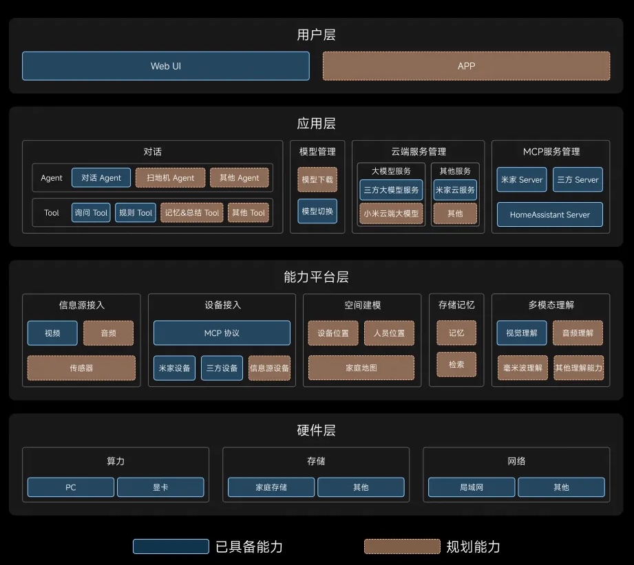Select the 家庭地图 block
Screen dimensions: 634x565
point(361,368)
